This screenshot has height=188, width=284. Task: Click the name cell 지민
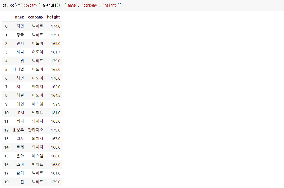20,26
